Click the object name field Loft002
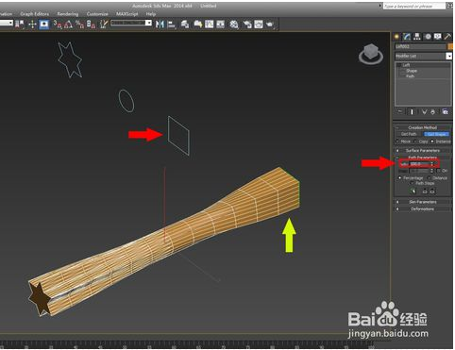Screen dimensions: 455x350 point(420,46)
